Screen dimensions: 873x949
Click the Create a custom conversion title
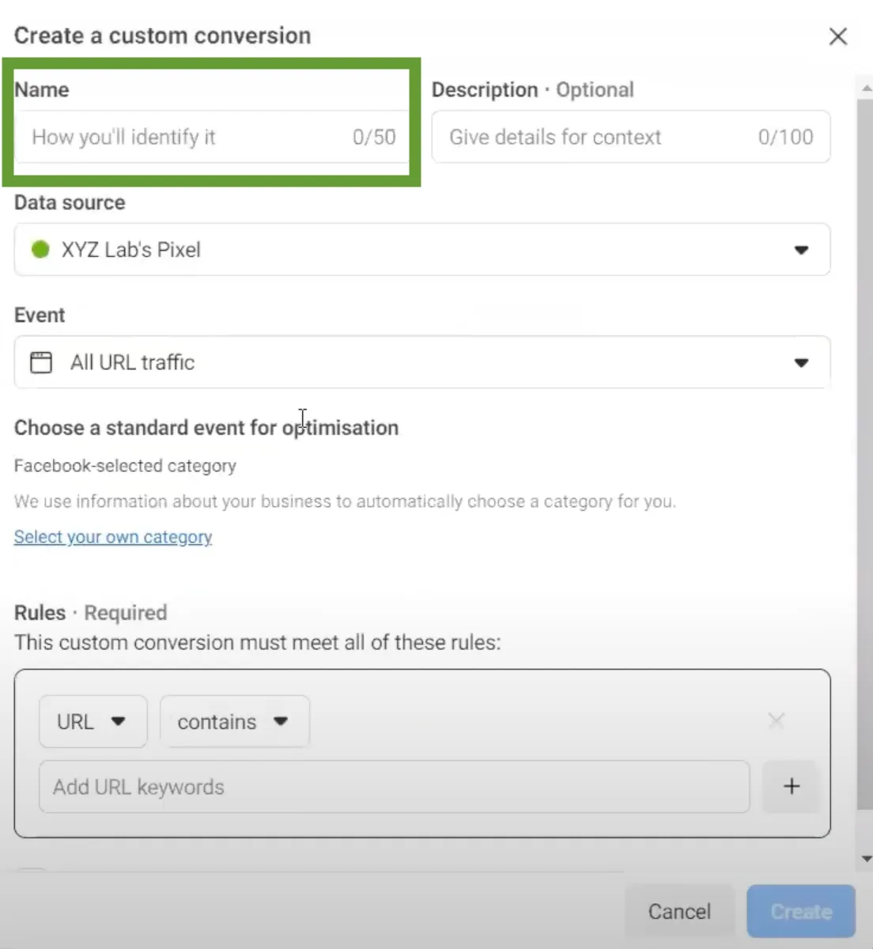tap(162, 36)
